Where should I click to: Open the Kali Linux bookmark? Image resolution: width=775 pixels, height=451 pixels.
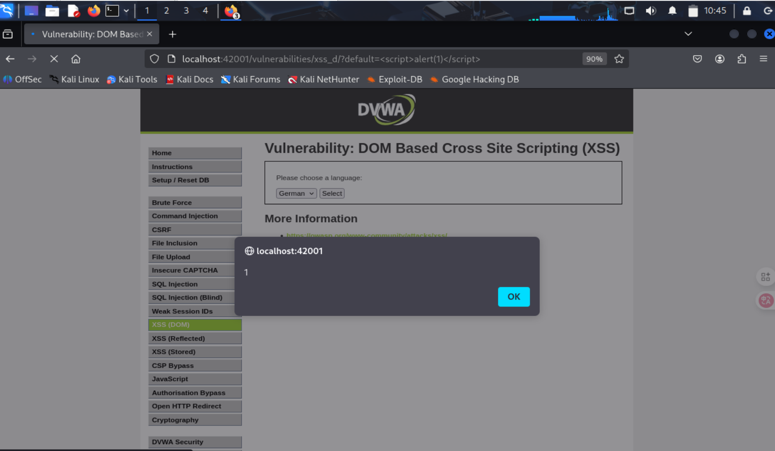(x=74, y=79)
